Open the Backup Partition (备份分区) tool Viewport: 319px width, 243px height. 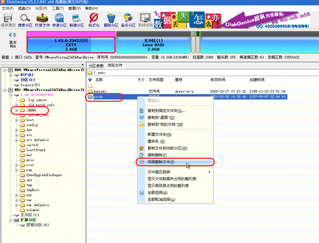[x=128, y=20]
